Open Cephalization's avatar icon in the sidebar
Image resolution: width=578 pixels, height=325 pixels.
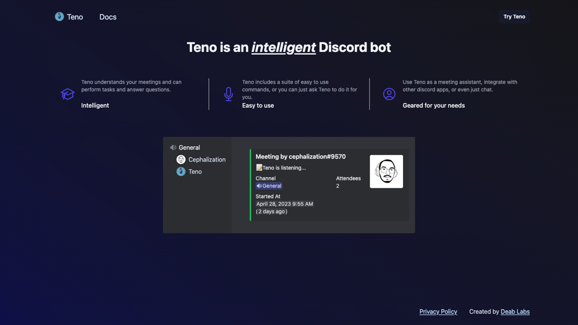click(x=181, y=159)
